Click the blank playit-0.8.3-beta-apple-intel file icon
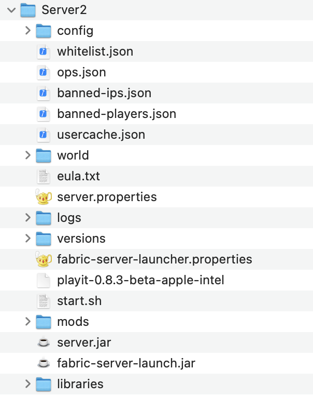The image size is (313, 396). (x=44, y=280)
